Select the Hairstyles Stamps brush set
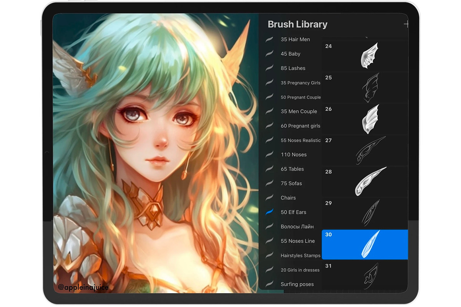Screen dimensions: 461x307 (x=300, y=256)
